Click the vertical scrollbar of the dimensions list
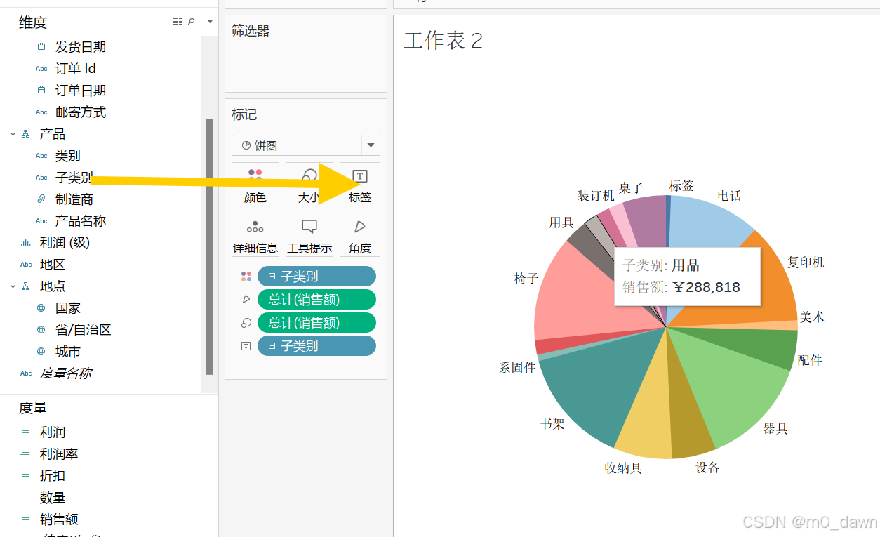This screenshot has height=537, width=880. [209, 246]
